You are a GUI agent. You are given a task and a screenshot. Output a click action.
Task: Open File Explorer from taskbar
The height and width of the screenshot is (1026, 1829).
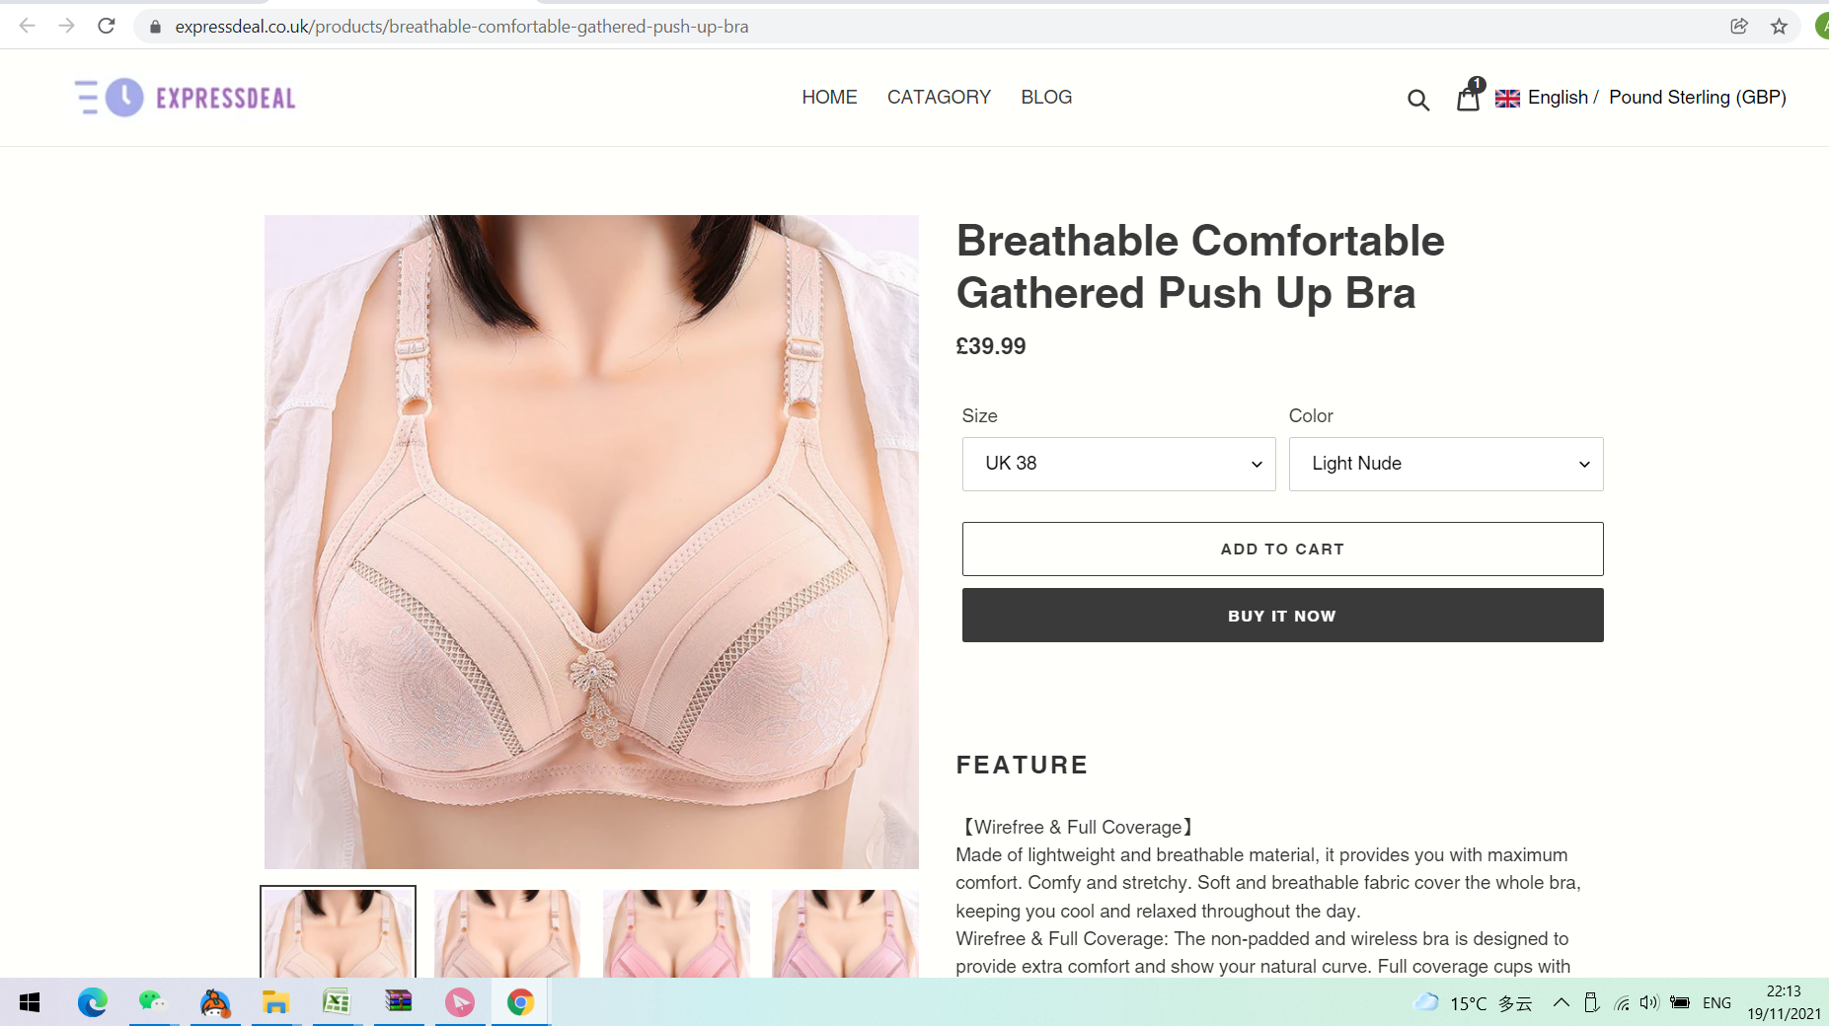coord(275,1002)
